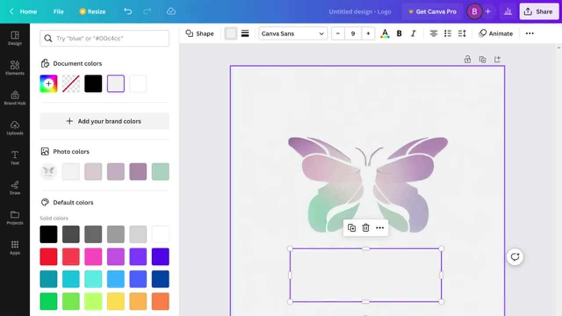Screen dimensions: 562x316
Task: Select the white document color swatch
Action: point(138,83)
